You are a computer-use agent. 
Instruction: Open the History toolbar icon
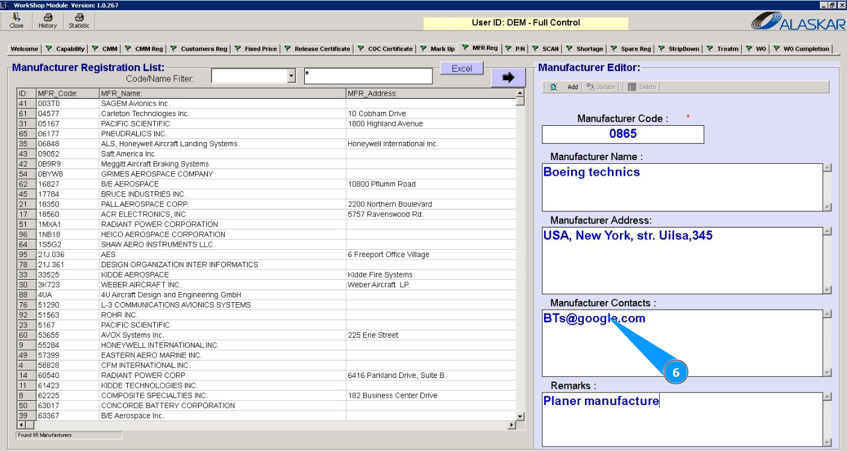point(48,21)
